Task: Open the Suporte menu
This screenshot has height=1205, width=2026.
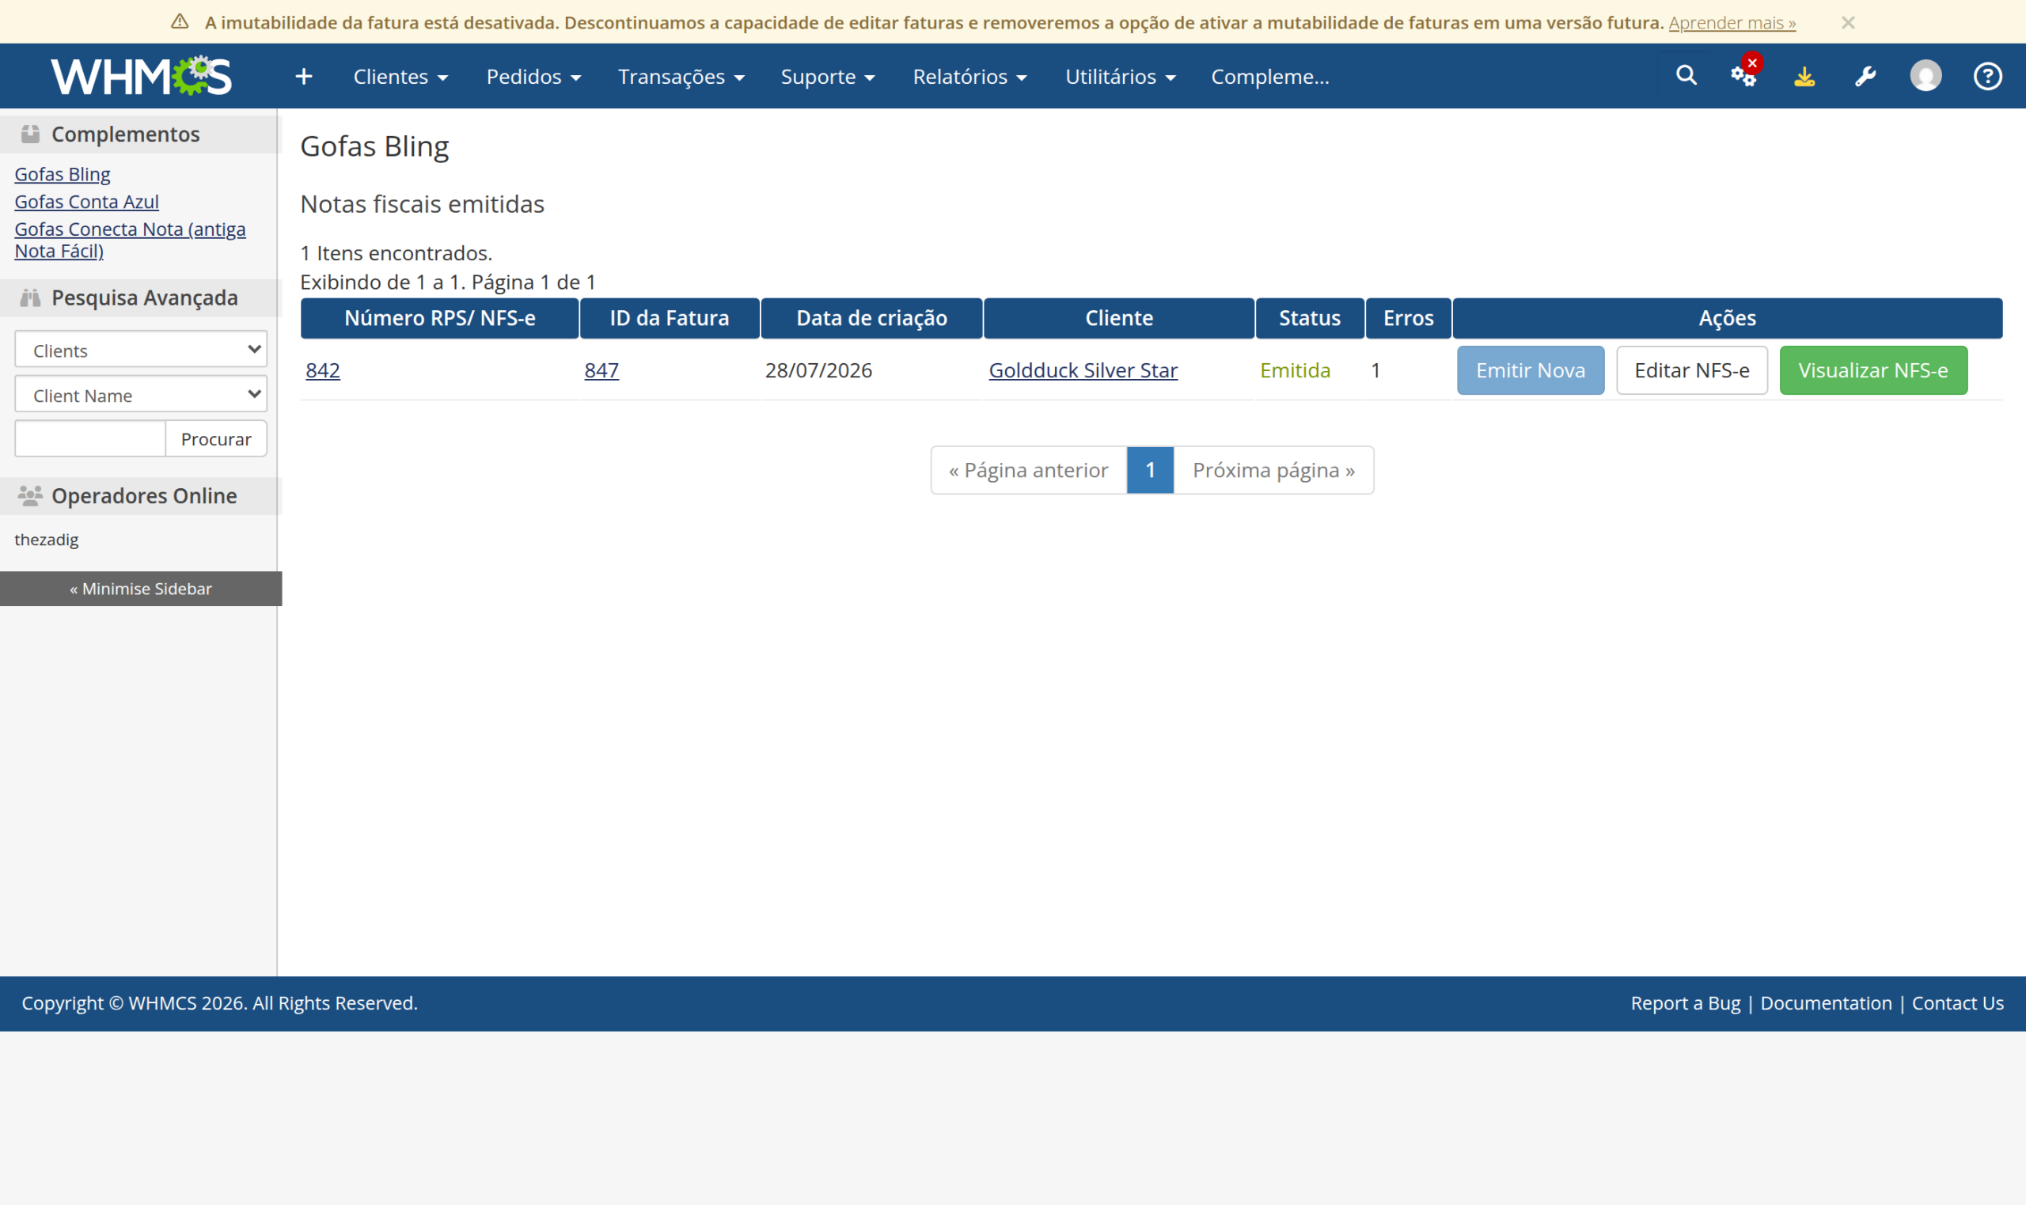Action: click(x=828, y=76)
